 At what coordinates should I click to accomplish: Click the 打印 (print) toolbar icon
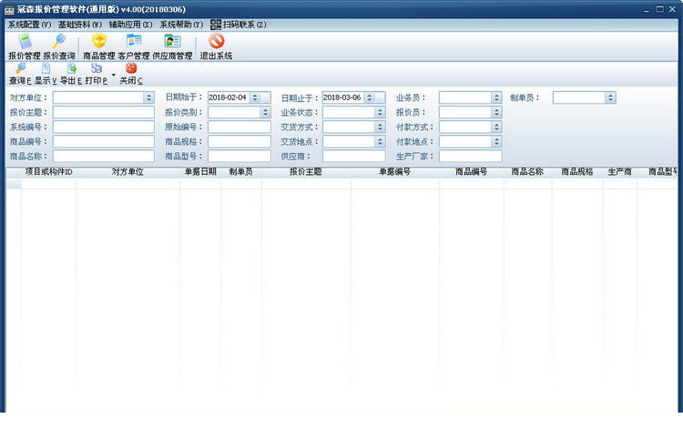pos(96,74)
